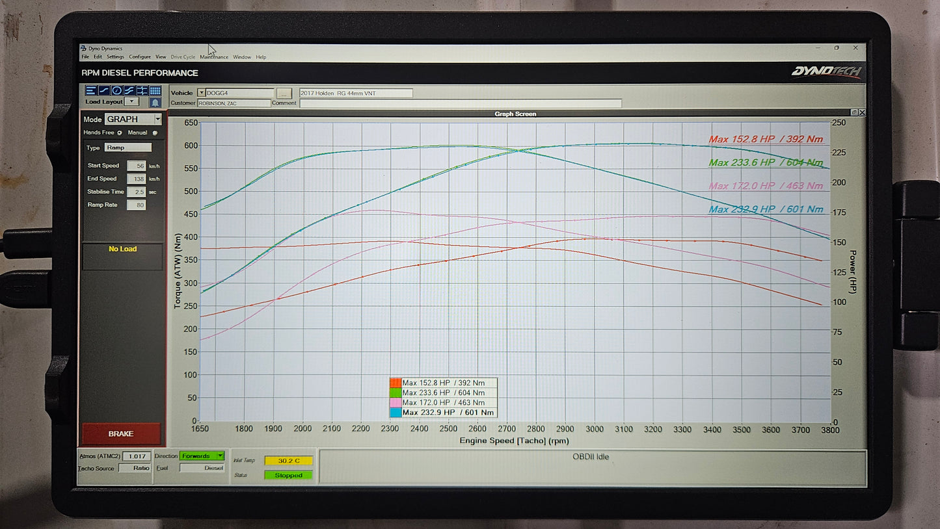Expand the Load Layout dropdown
The image size is (940, 529).
click(132, 102)
